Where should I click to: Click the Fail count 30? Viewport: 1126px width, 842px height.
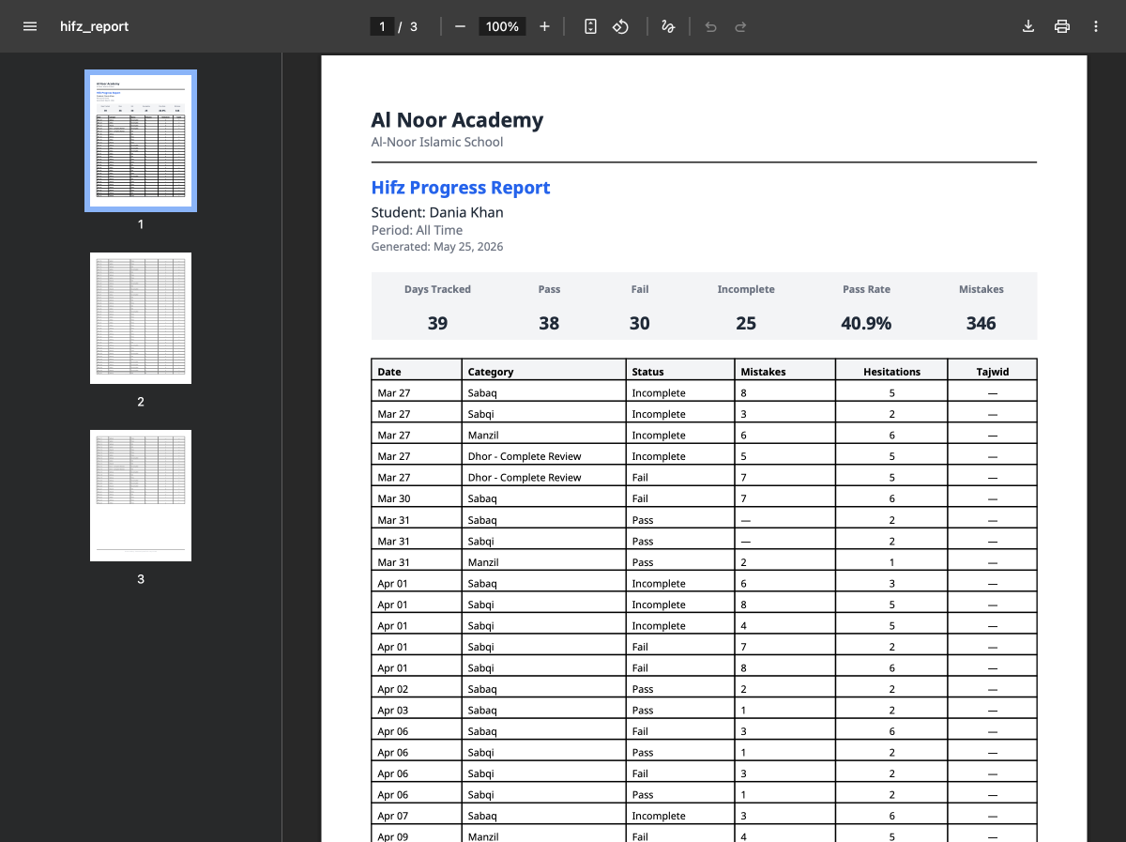[x=640, y=323]
